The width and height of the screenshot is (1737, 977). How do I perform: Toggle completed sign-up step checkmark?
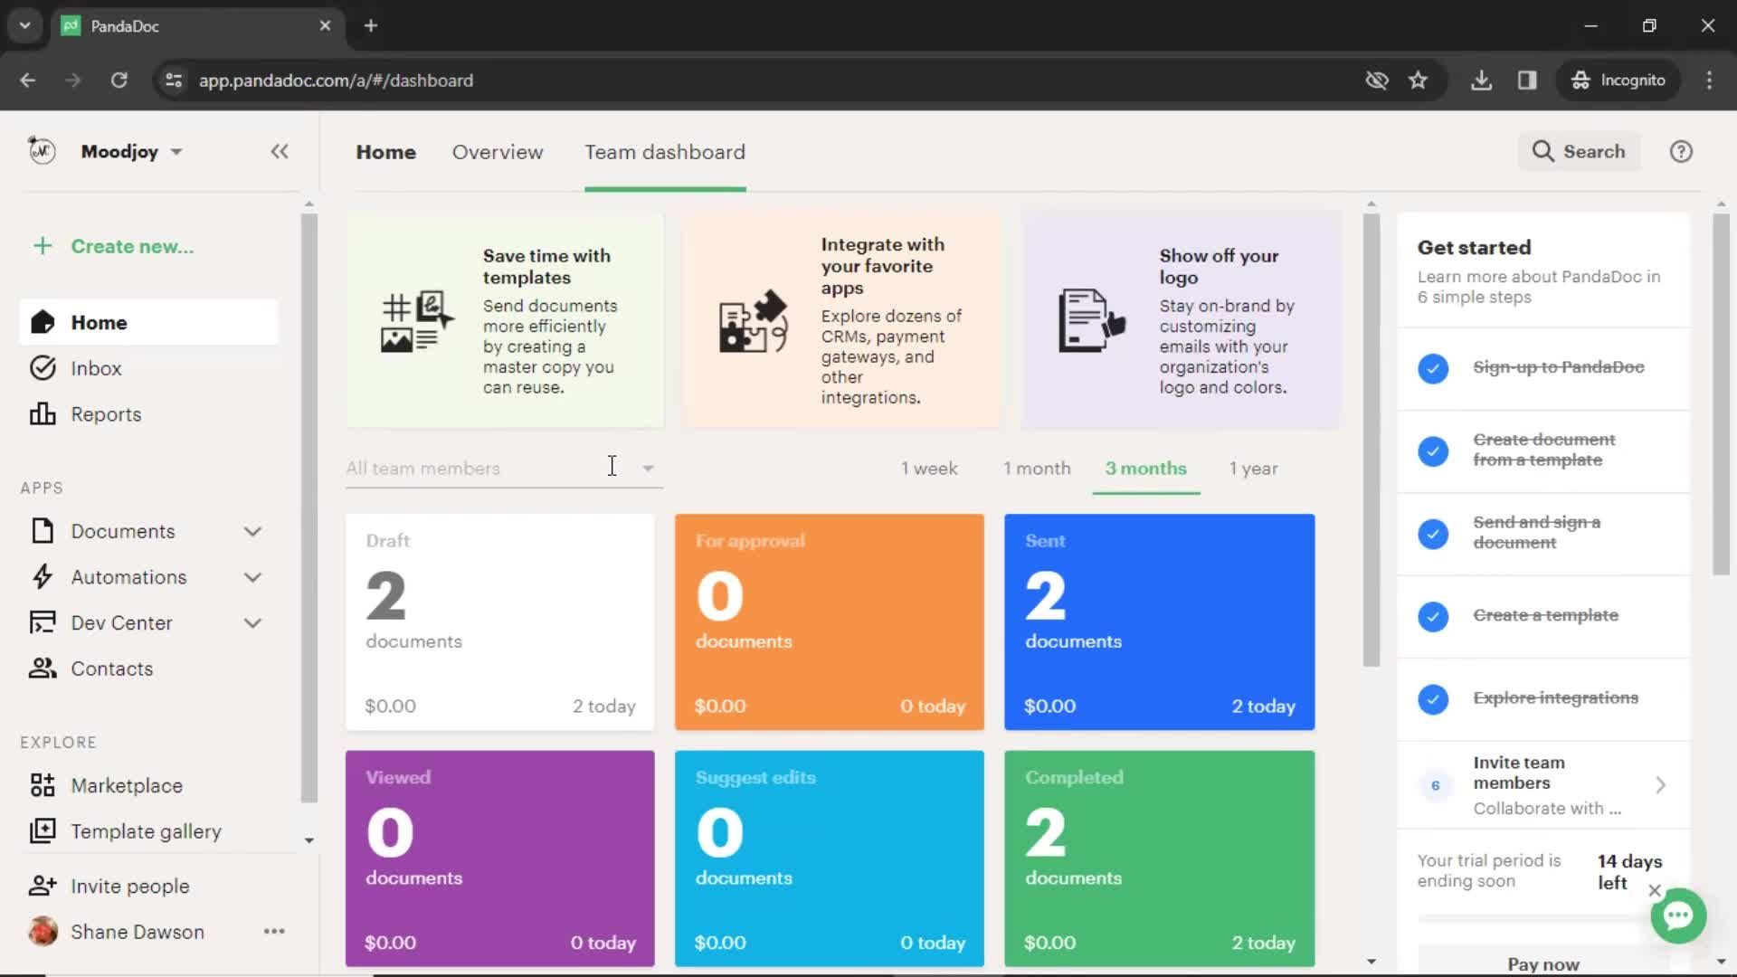pos(1433,367)
